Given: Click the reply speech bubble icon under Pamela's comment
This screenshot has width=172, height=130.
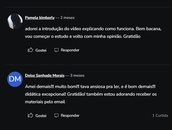Looking at the screenshot, I should [x=57, y=50].
